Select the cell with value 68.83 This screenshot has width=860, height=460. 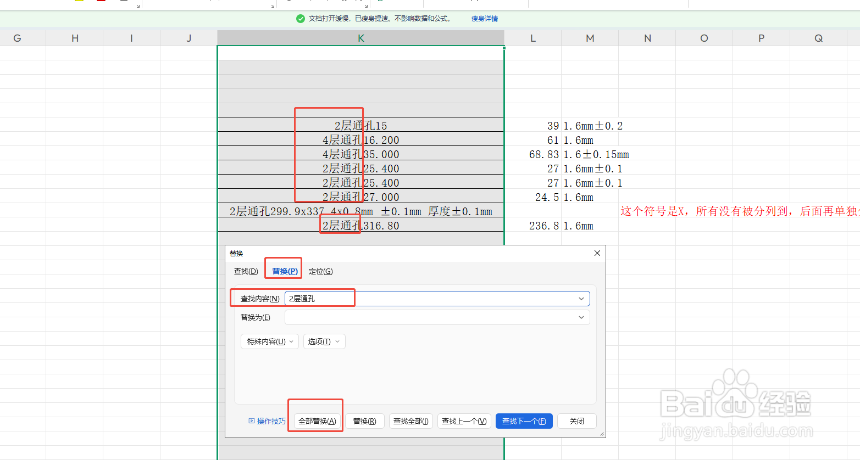(x=533, y=154)
